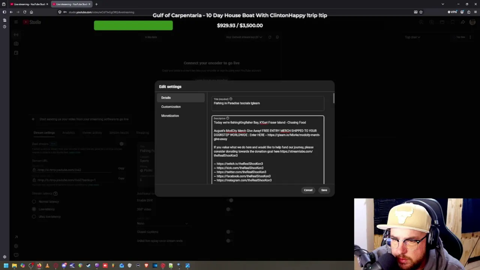
Task: Open the VPN toolbar button
Action: click(452, 12)
